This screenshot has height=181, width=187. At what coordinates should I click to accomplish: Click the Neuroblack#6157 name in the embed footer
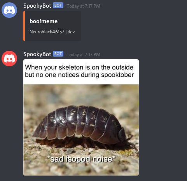(x=47, y=32)
